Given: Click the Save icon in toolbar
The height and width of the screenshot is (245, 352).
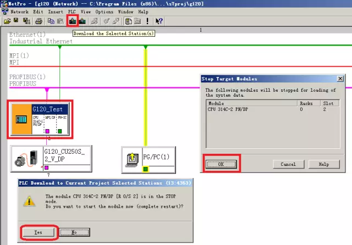Looking at the screenshot, I should click(x=16, y=21).
